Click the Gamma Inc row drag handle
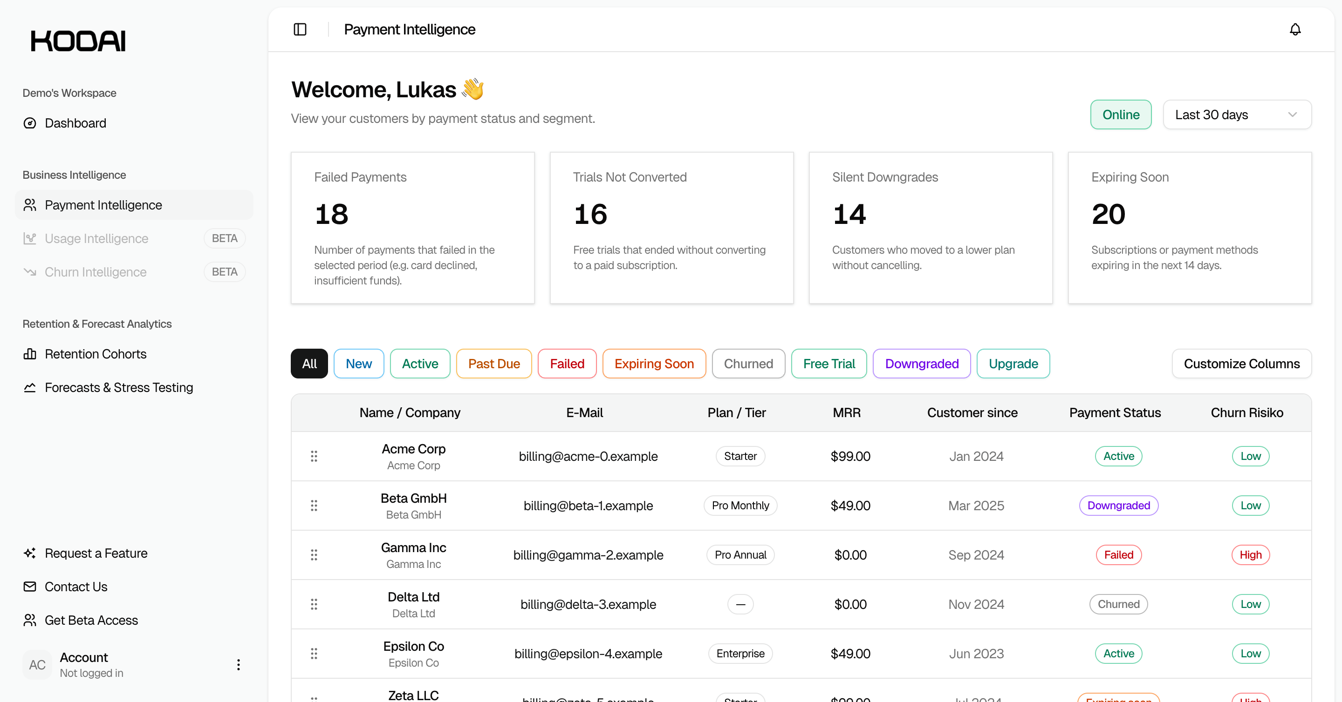1342x702 pixels. pyautogui.click(x=314, y=555)
